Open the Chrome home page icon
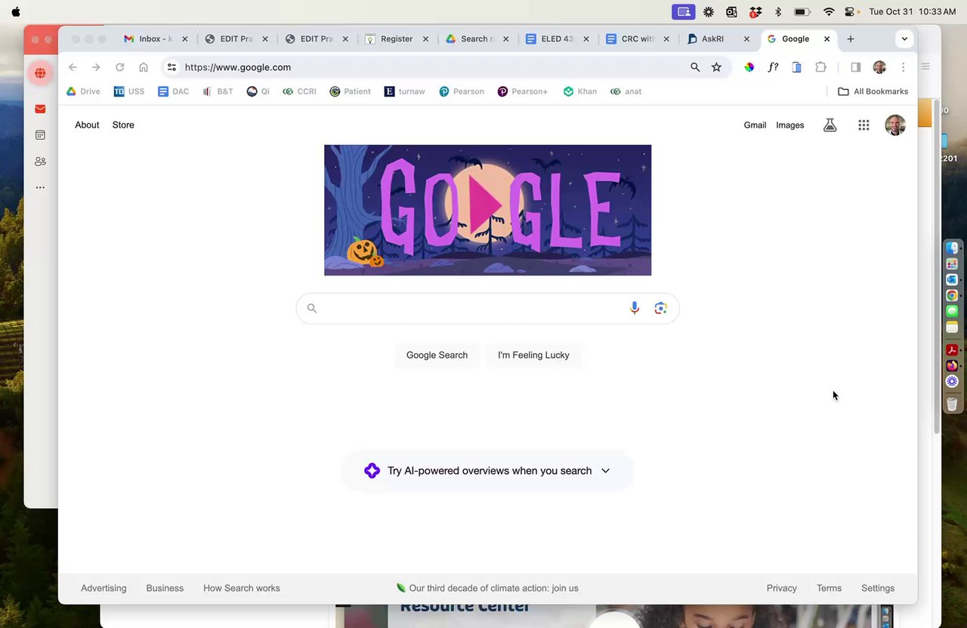This screenshot has width=967, height=628. click(x=144, y=67)
